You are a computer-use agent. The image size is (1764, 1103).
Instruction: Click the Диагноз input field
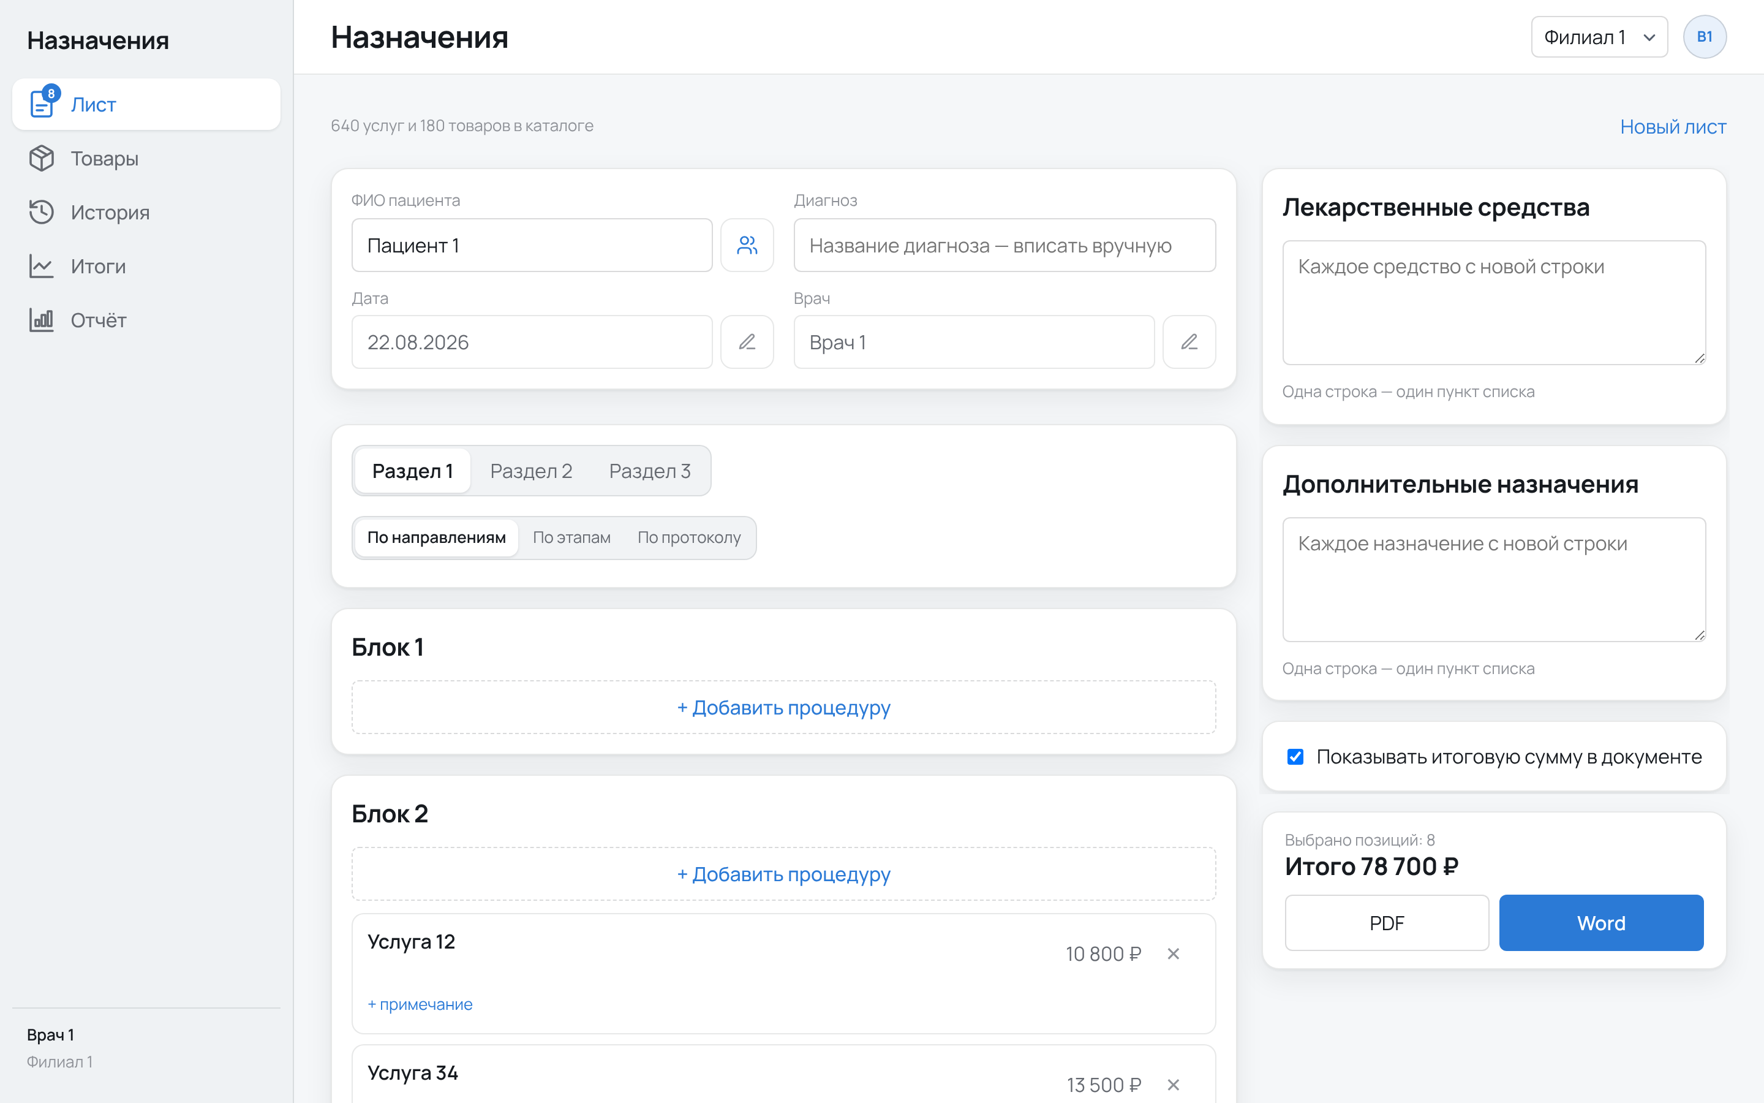(x=1005, y=245)
